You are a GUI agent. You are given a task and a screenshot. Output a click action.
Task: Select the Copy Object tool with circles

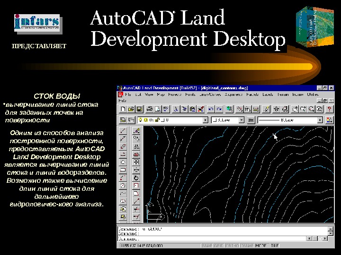136,138
